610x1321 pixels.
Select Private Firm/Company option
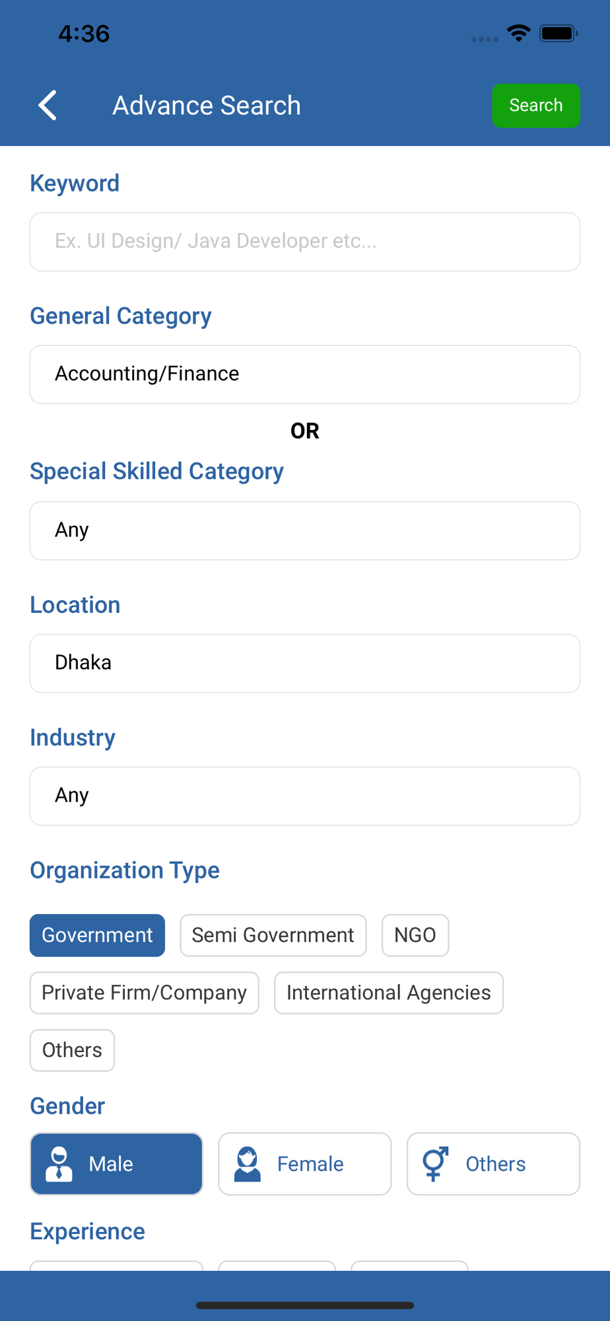(x=144, y=993)
